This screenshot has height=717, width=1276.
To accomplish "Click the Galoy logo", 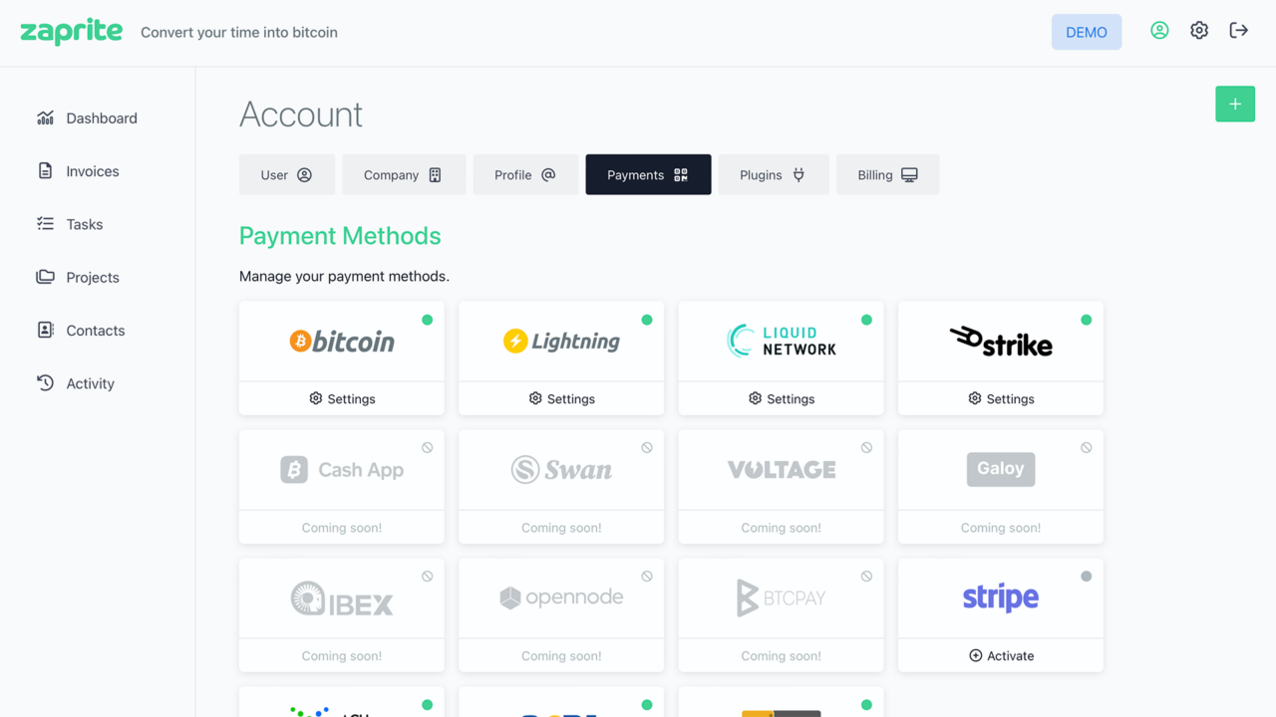I will pos(1001,469).
